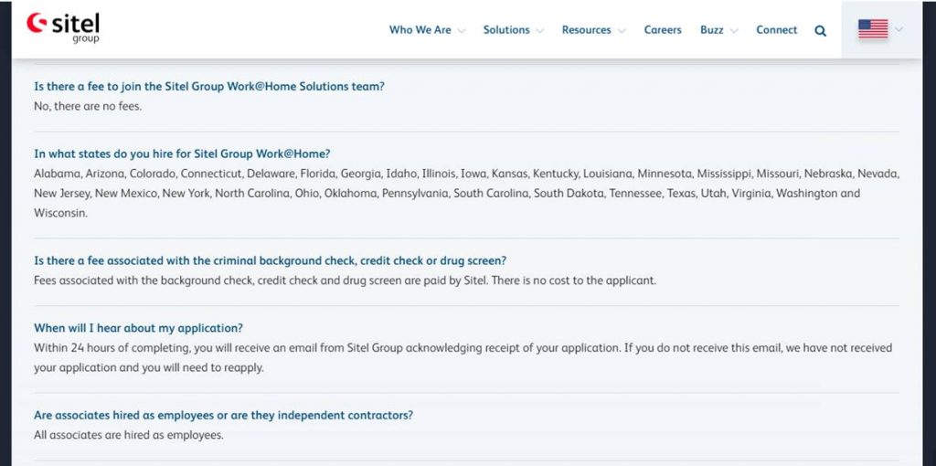Screen dimensions: 936x466
Task: Click the employees or independent contractors question
Action: 223,415
